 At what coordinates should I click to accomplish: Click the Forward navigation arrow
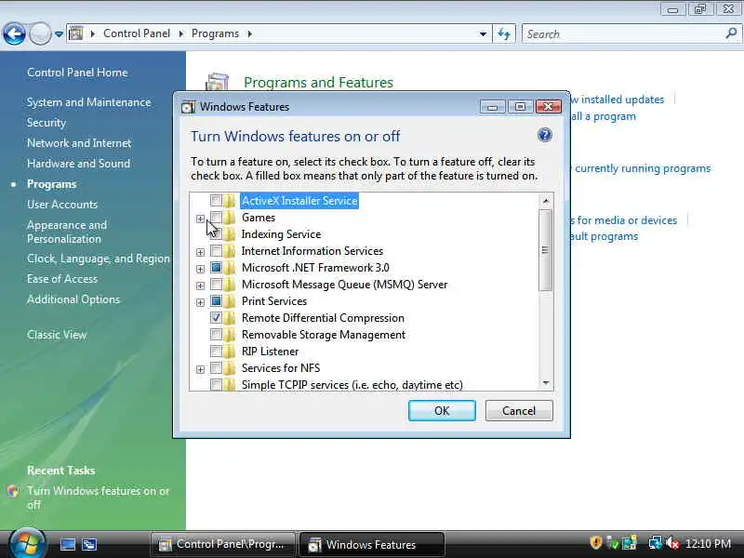[40, 34]
